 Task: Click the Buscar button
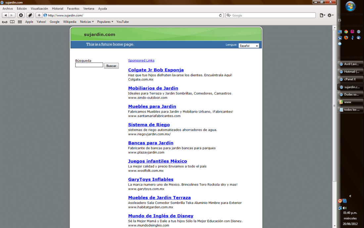112,66
